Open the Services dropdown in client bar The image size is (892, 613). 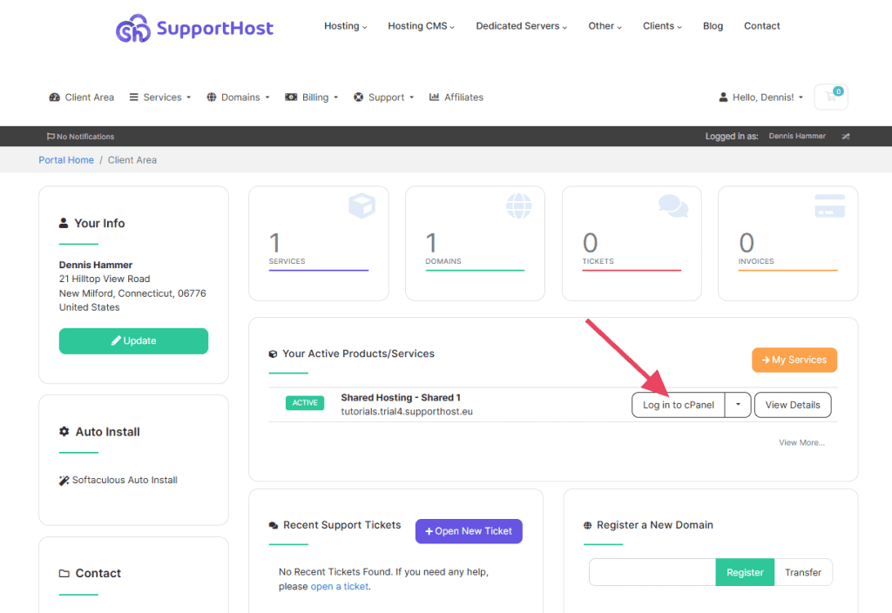160,98
